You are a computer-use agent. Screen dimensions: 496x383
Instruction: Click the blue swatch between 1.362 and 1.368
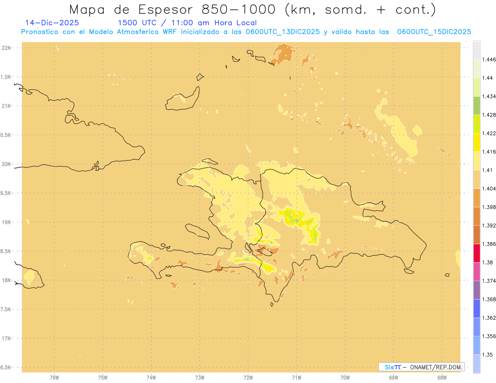point(477,309)
